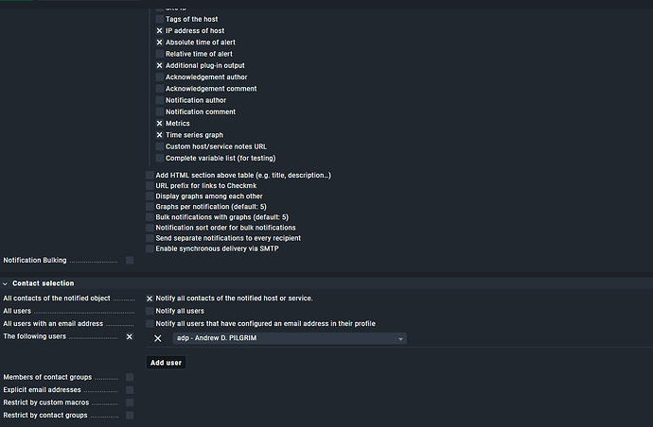
Task: Enable Members of contact groups
Action: [130, 378]
